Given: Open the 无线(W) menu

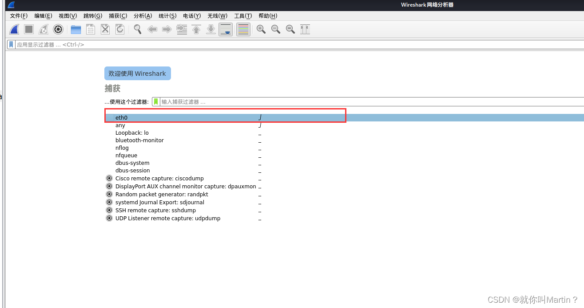Looking at the screenshot, I should pos(217,16).
